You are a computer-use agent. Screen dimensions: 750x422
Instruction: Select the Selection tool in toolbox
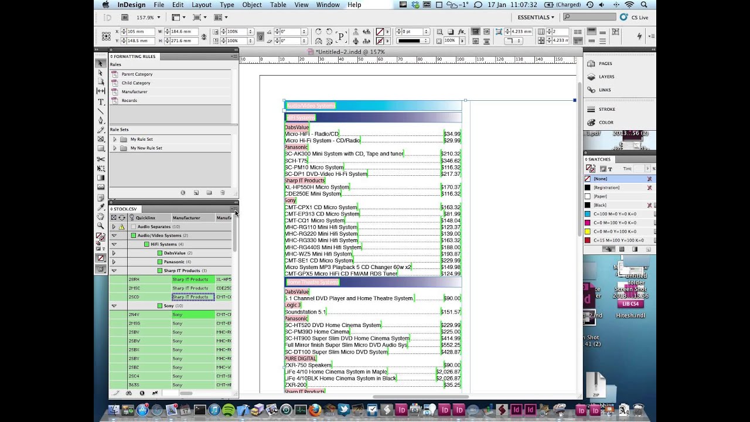pos(100,63)
